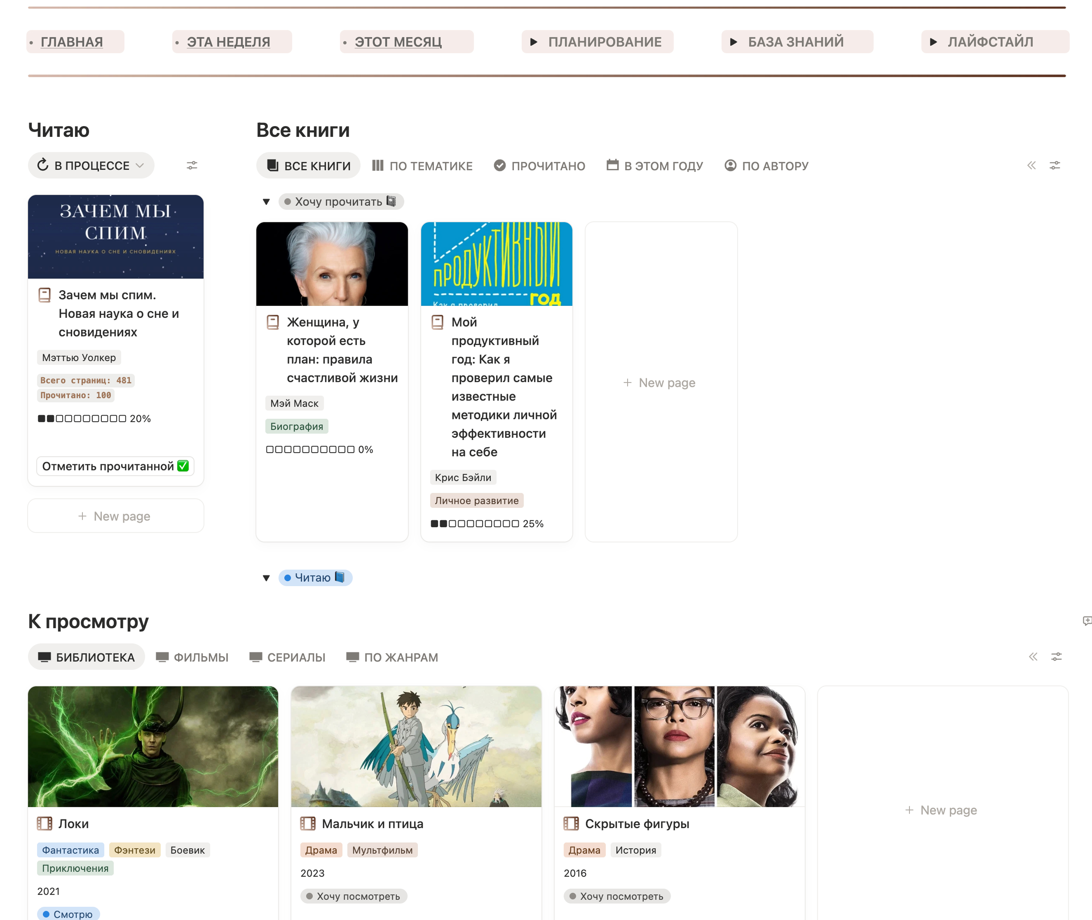Switch to ПО ЖАНРАМ tab

392,657
